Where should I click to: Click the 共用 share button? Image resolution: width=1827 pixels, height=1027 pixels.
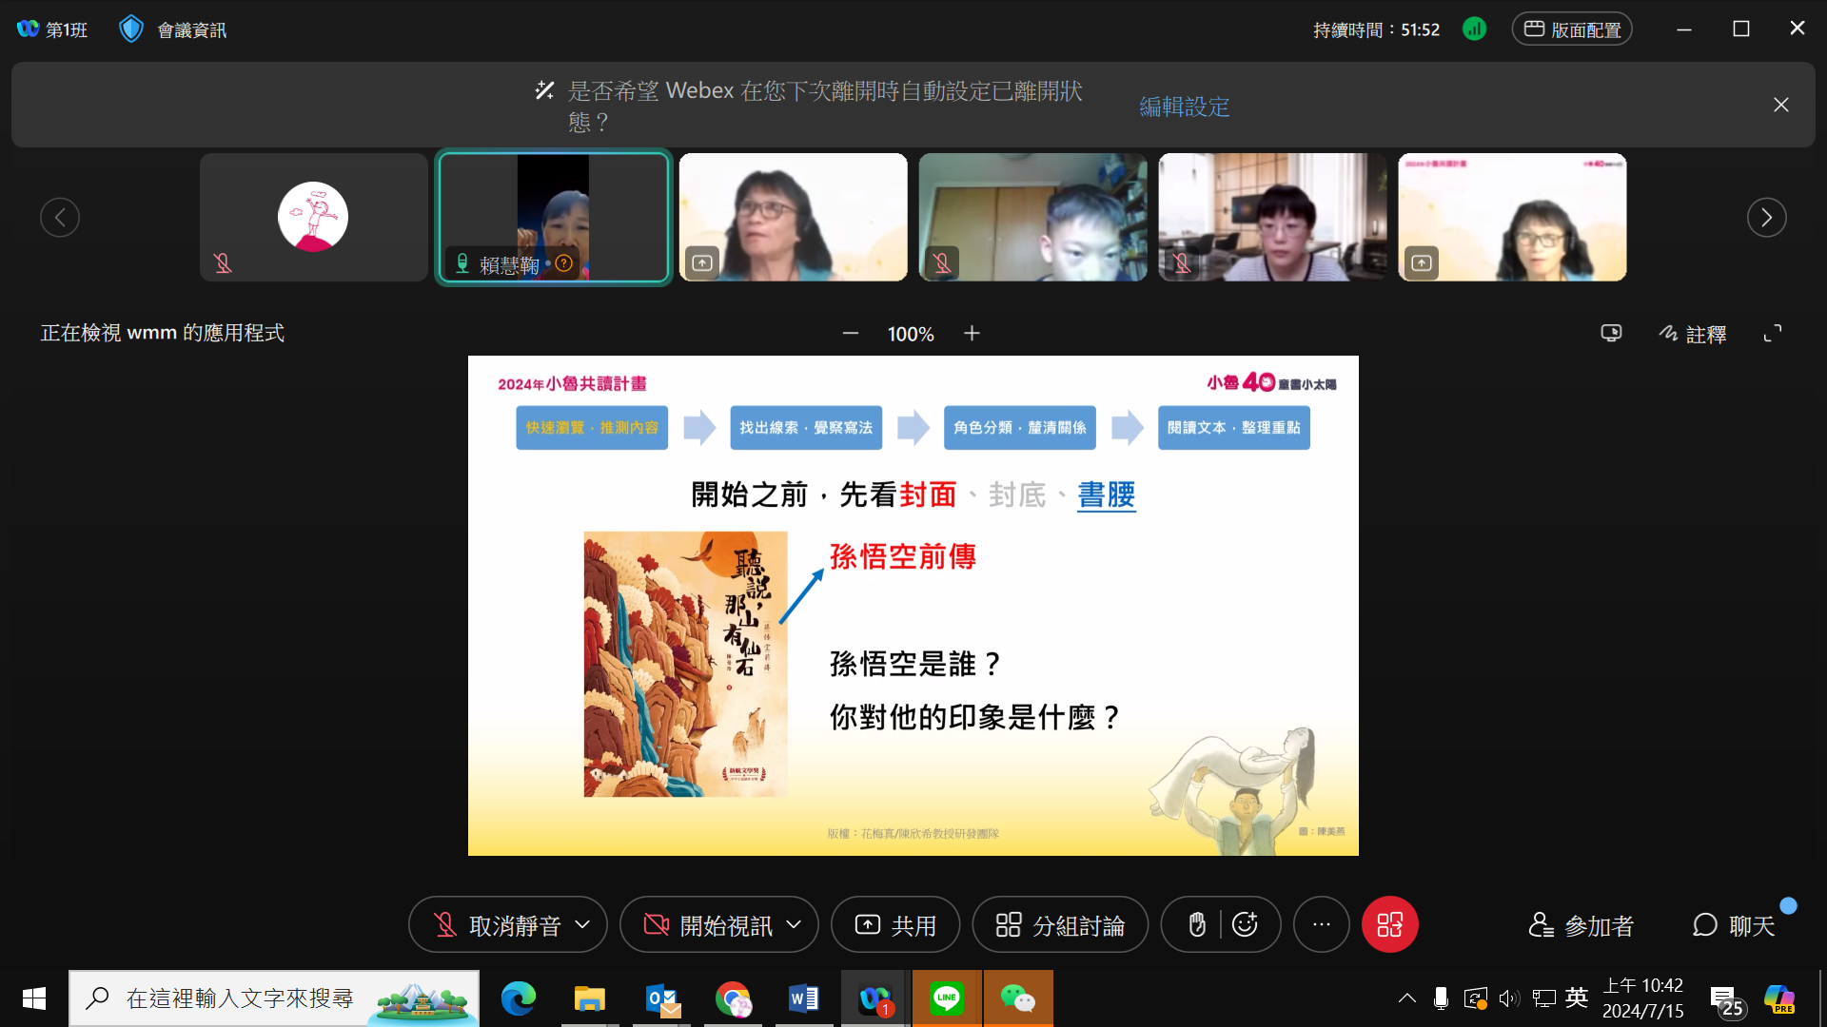[895, 924]
